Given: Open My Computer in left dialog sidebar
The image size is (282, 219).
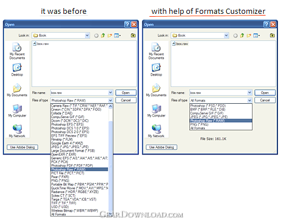Looking at the screenshot, I should click(x=17, y=111).
